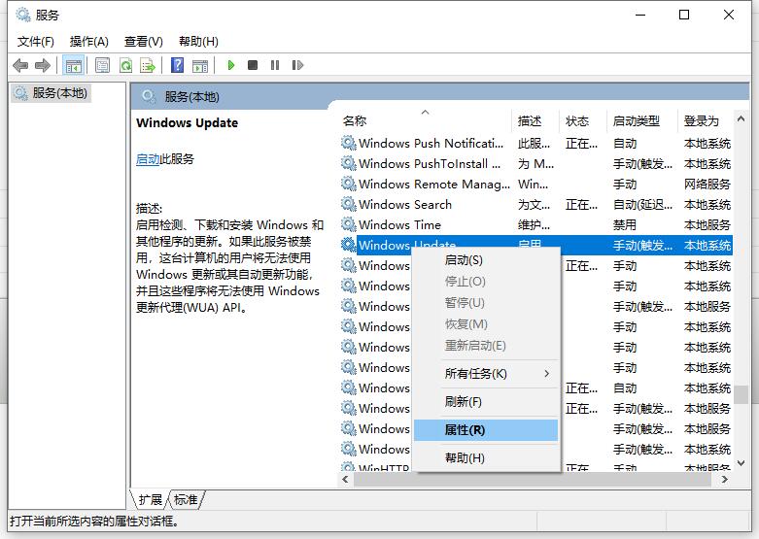Close the 服务 window
Viewport: 759px width, 539px height.
pos(729,15)
